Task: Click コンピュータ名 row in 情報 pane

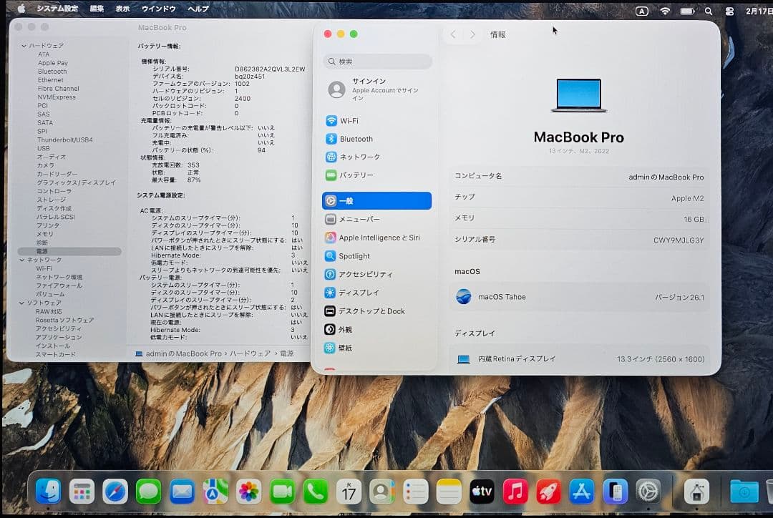Action: tap(579, 176)
